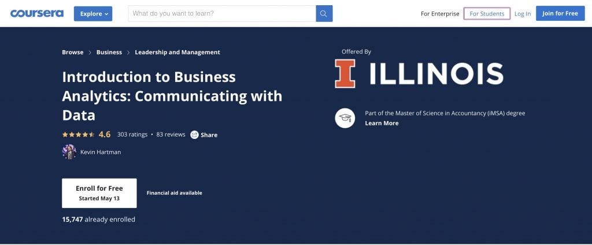The height and width of the screenshot is (245, 592).
Task: Open the Explore dropdown menu
Action: pyautogui.click(x=93, y=14)
